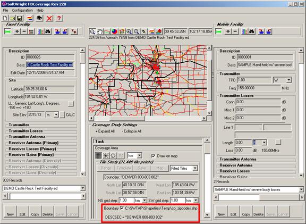Click the NS grid step value field
The image size is (306, 224).
(126, 201)
